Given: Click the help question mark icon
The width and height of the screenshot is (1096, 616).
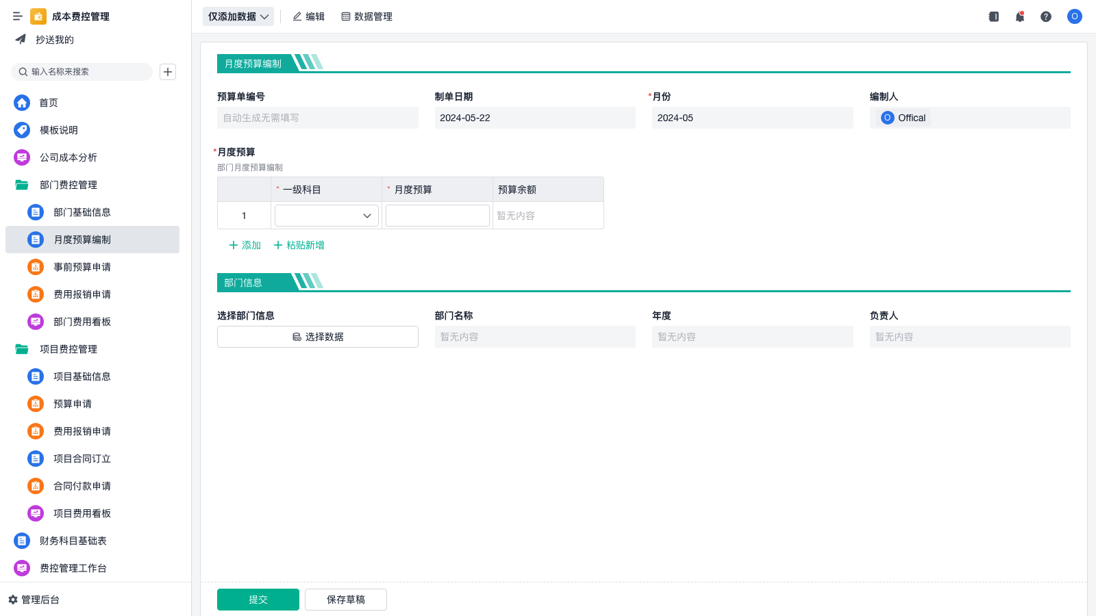Looking at the screenshot, I should pyautogui.click(x=1046, y=16).
